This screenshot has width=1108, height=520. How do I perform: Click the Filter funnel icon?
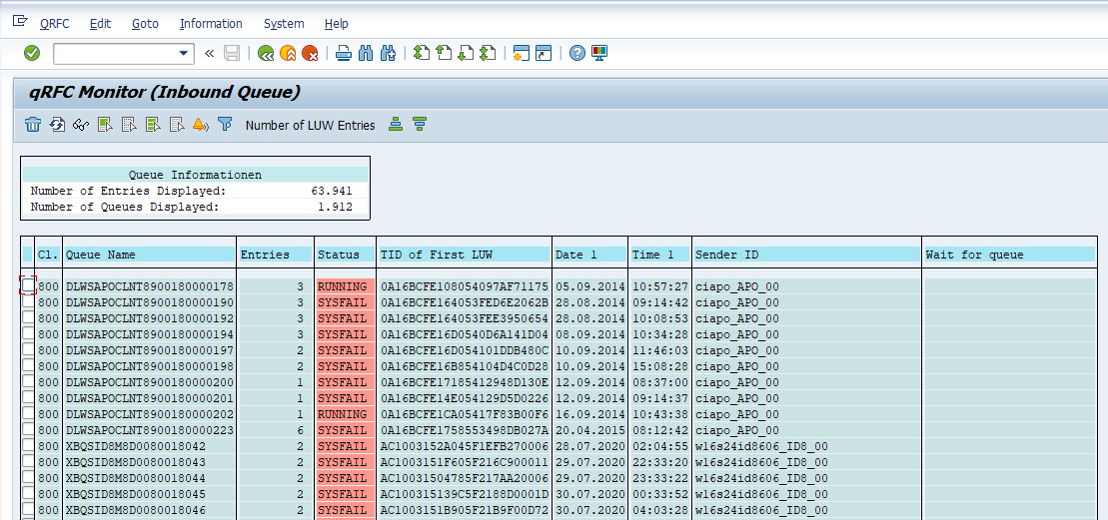[225, 125]
